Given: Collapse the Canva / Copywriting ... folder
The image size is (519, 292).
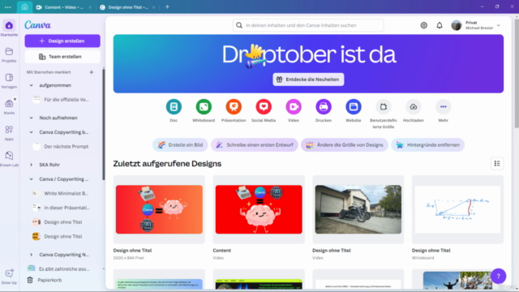Looking at the screenshot, I should click(x=31, y=179).
